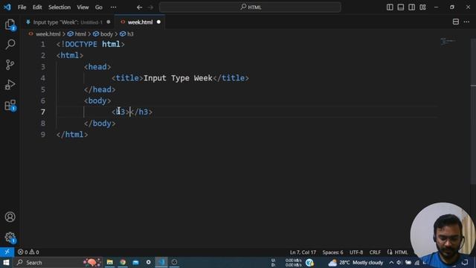The image size is (476, 268).
Task: Open the Extensions view
Action: (10, 105)
